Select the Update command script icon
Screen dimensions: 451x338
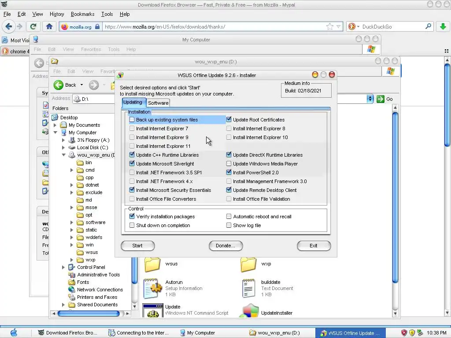(153, 311)
